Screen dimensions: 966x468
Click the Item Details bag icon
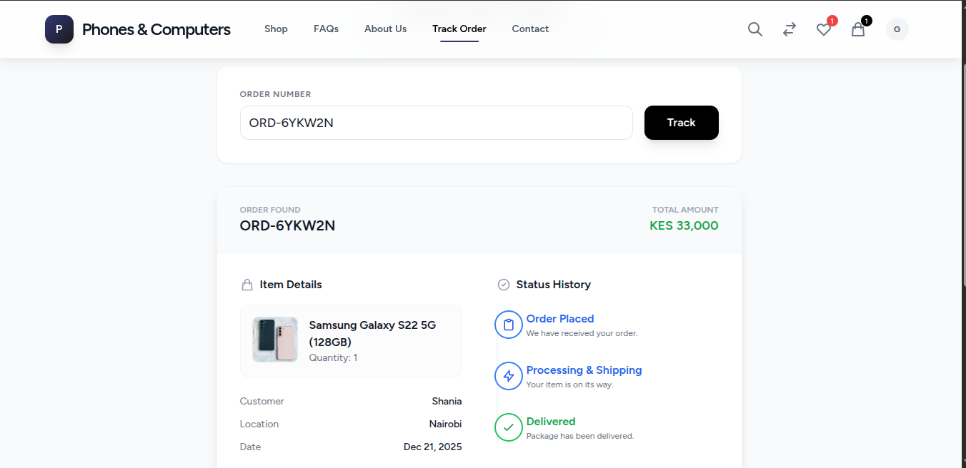tap(247, 285)
